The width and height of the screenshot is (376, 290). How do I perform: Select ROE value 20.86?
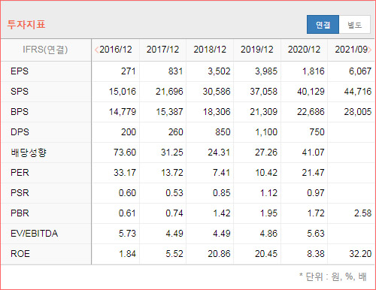219,254
